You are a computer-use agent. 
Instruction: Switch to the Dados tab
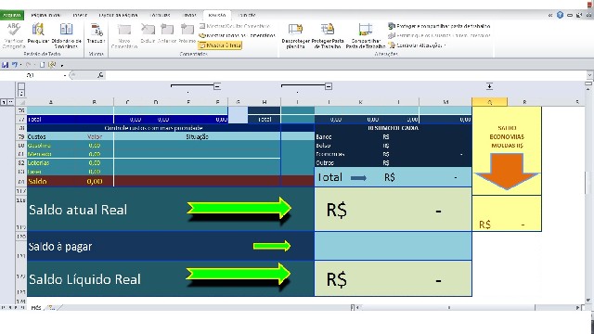point(189,15)
